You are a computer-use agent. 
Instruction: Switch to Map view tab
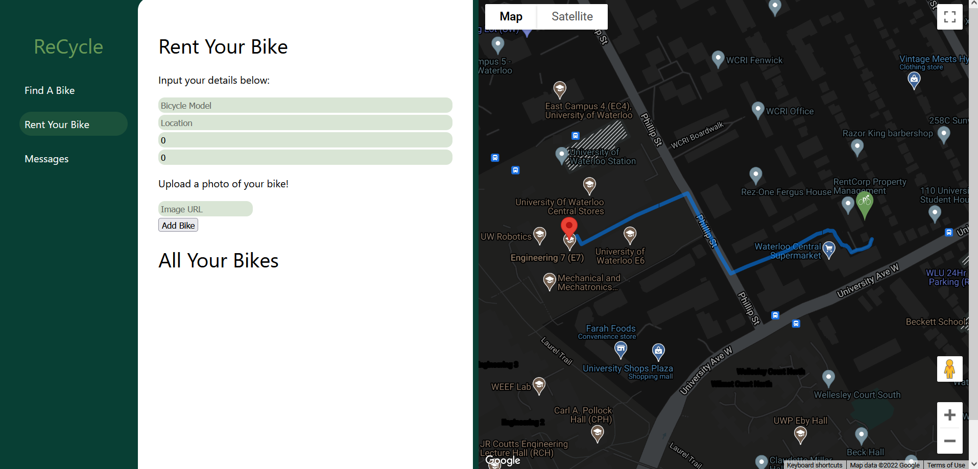(511, 17)
